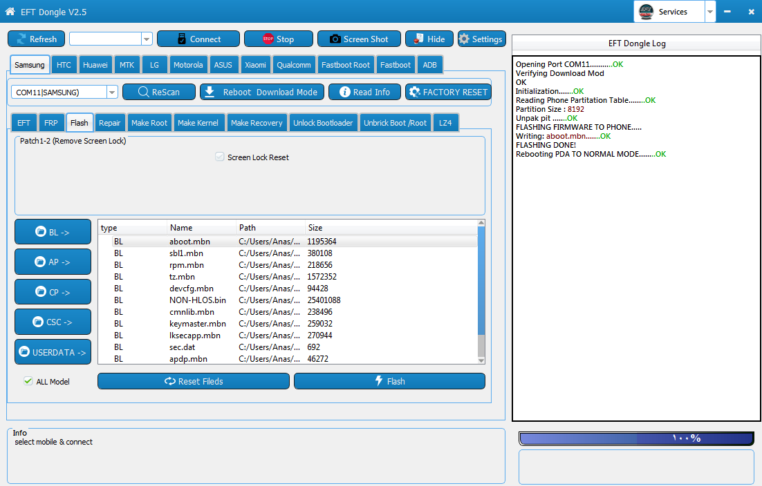Select the NON-HLOS.bin row
This screenshot has width=762, height=486.
click(x=288, y=300)
